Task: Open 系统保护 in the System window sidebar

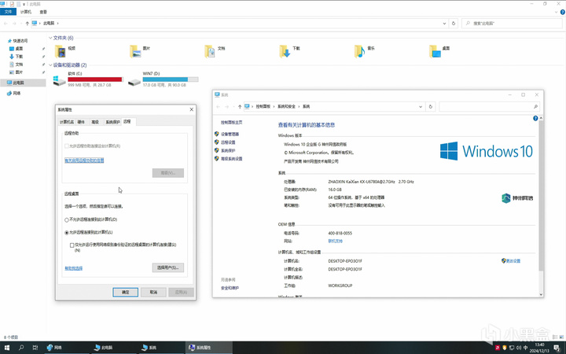Action: pos(228,150)
